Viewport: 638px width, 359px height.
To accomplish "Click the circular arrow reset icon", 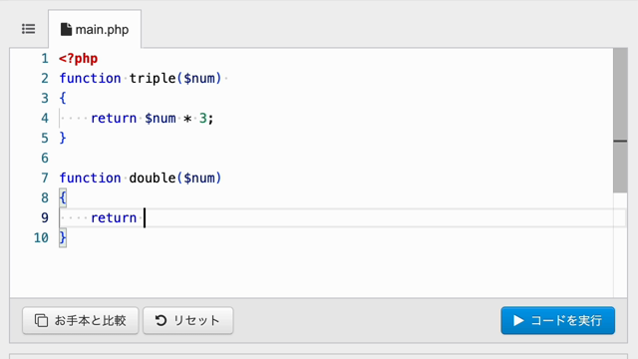I will point(160,321).
